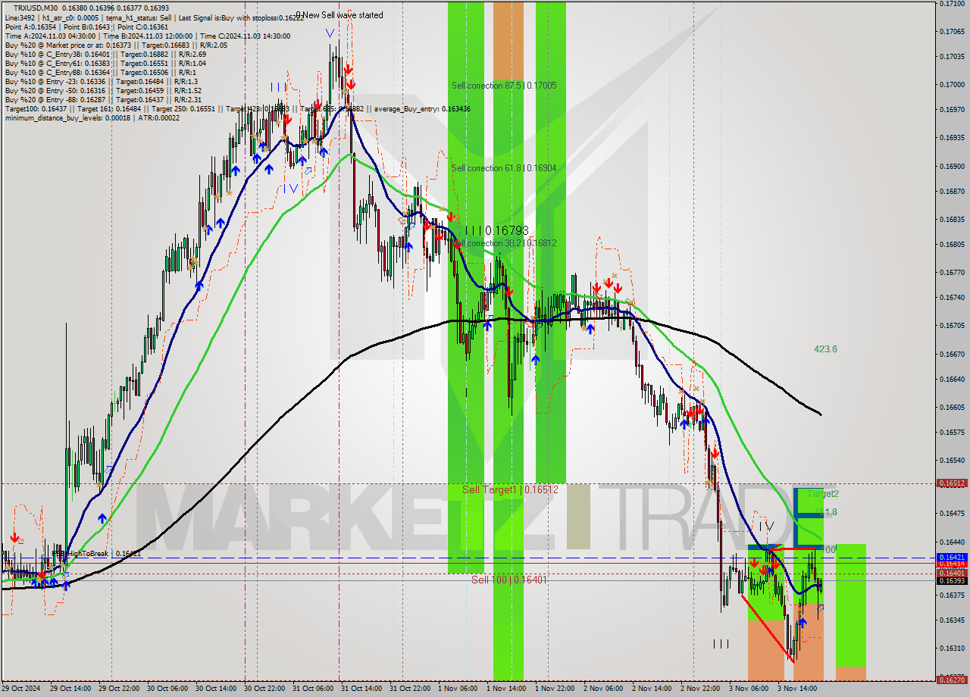
Task: Select the wave IV label
Action: 765,526
